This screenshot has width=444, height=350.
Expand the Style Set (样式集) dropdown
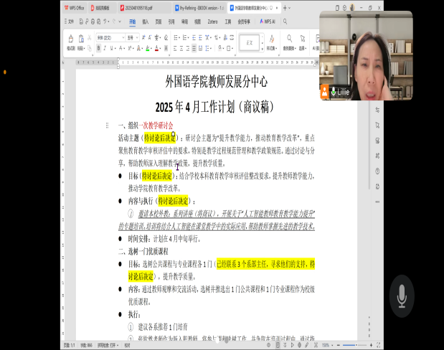pos(273,43)
